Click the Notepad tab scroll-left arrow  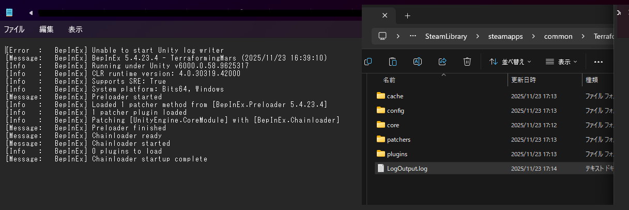click(30, 12)
